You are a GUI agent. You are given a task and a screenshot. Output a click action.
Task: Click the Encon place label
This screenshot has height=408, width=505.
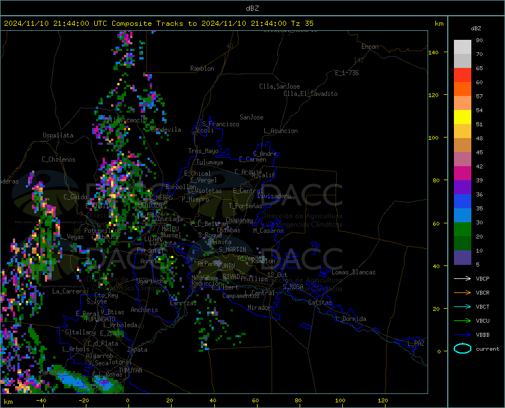pos(370,47)
